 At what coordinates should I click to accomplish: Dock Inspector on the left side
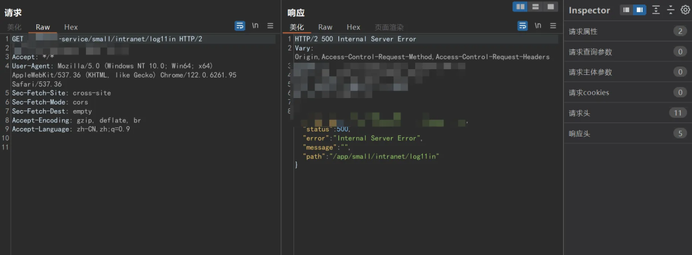click(626, 10)
